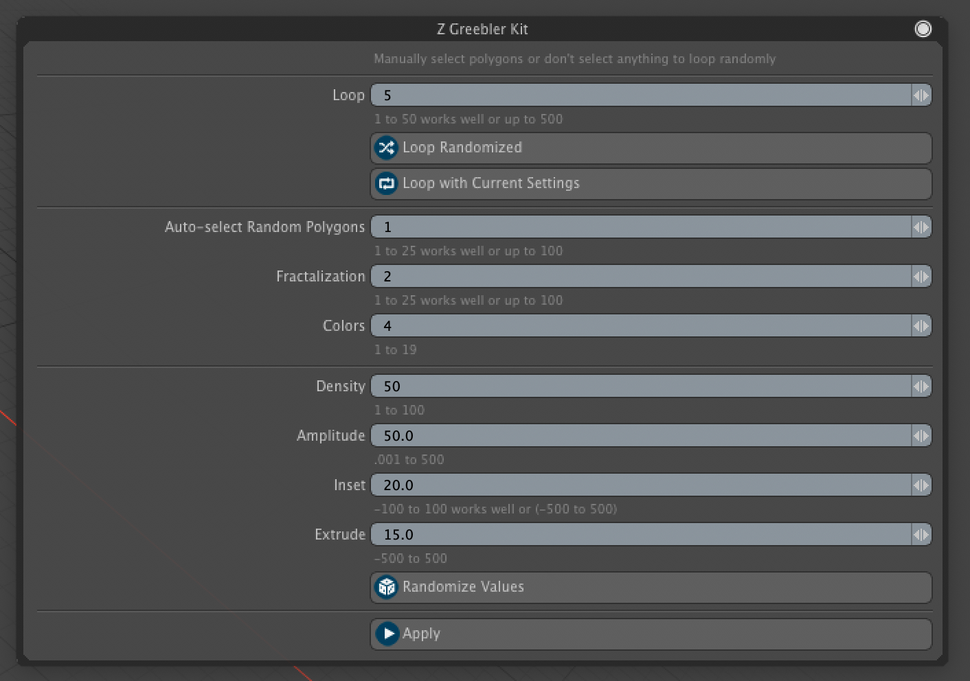Click the Loop label
Screen dimensions: 970x681
point(348,95)
